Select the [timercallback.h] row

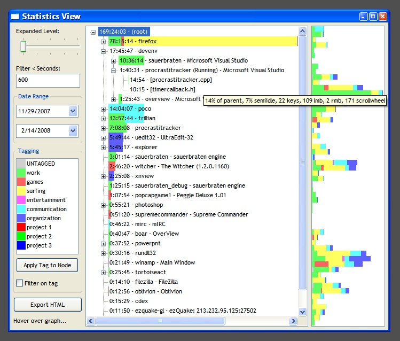tap(162, 90)
